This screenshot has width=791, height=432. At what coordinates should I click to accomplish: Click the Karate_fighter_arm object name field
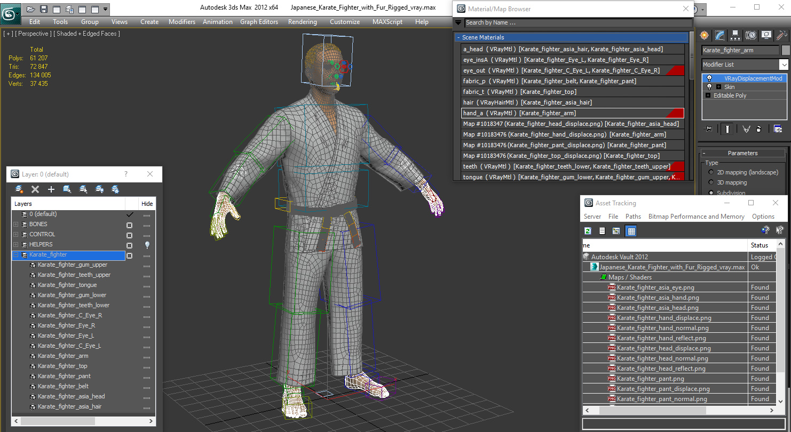click(740, 50)
